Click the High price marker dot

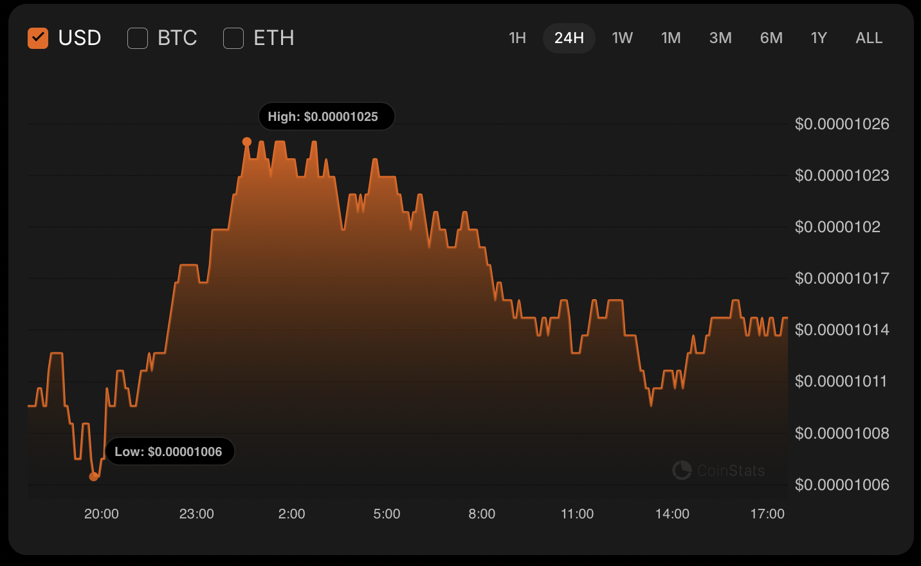click(247, 141)
